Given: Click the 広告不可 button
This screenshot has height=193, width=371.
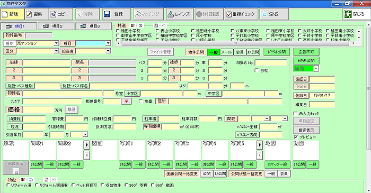Looking at the screenshot, I should [x=306, y=52].
